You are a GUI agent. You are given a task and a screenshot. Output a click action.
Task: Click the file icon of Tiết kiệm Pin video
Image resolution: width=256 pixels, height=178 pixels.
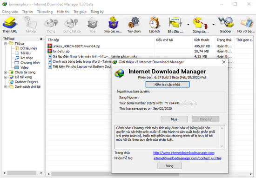coord(50,66)
